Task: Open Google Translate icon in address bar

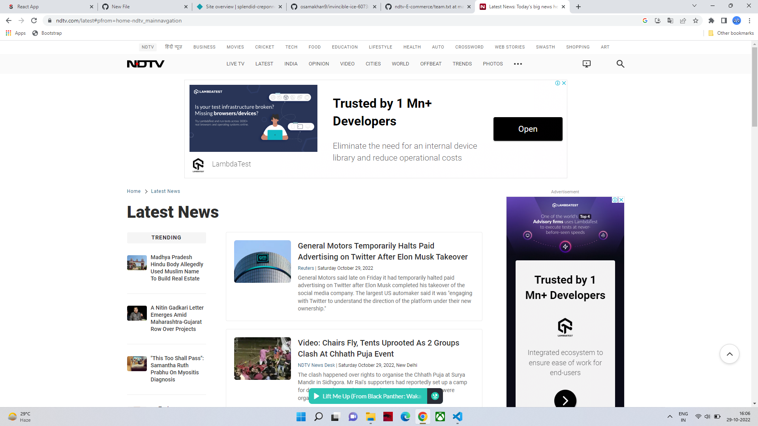Action: click(x=670, y=21)
